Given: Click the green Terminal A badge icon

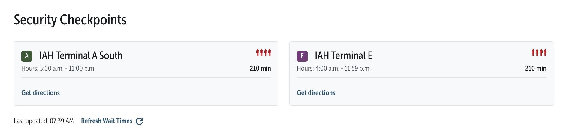Looking at the screenshot, I should point(27,56).
